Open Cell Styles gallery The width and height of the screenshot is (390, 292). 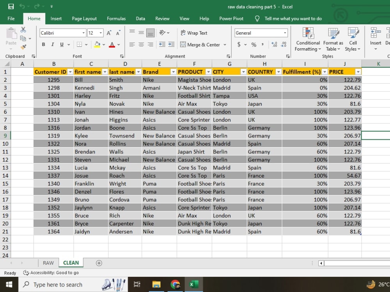(x=353, y=39)
